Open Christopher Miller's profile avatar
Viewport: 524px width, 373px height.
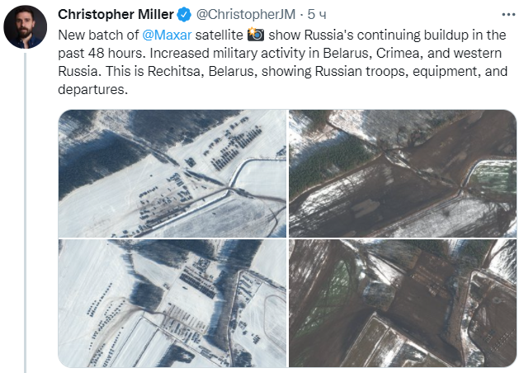coord(26,27)
